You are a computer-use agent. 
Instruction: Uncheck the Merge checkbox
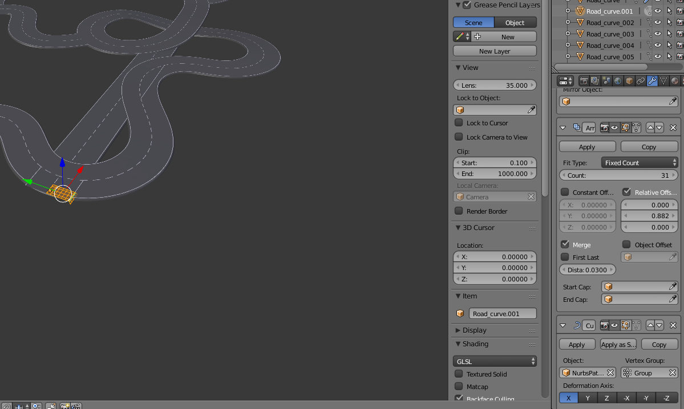565,244
